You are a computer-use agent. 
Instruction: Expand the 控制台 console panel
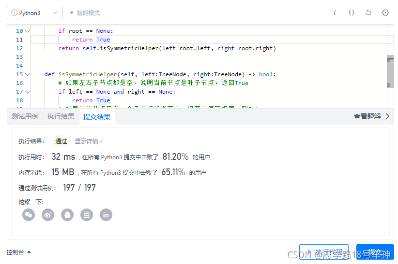click(x=18, y=252)
